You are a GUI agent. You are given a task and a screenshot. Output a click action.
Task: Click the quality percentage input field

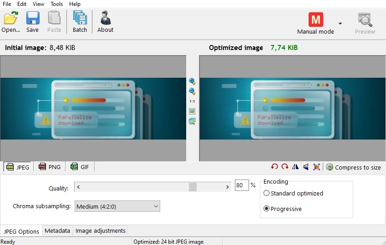[242, 185]
